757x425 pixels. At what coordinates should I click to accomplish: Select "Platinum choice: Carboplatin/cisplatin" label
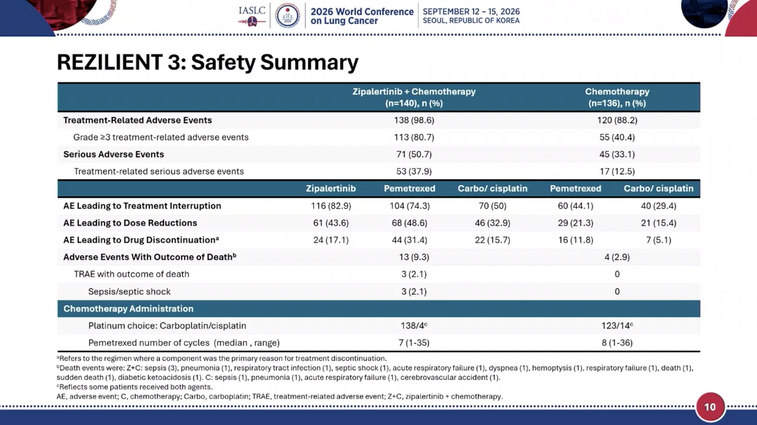167,326
